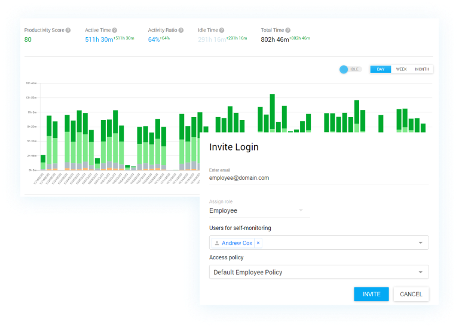The height and width of the screenshot is (328, 459).
Task: Open the Assign role dropdown
Action: click(259, 210)
